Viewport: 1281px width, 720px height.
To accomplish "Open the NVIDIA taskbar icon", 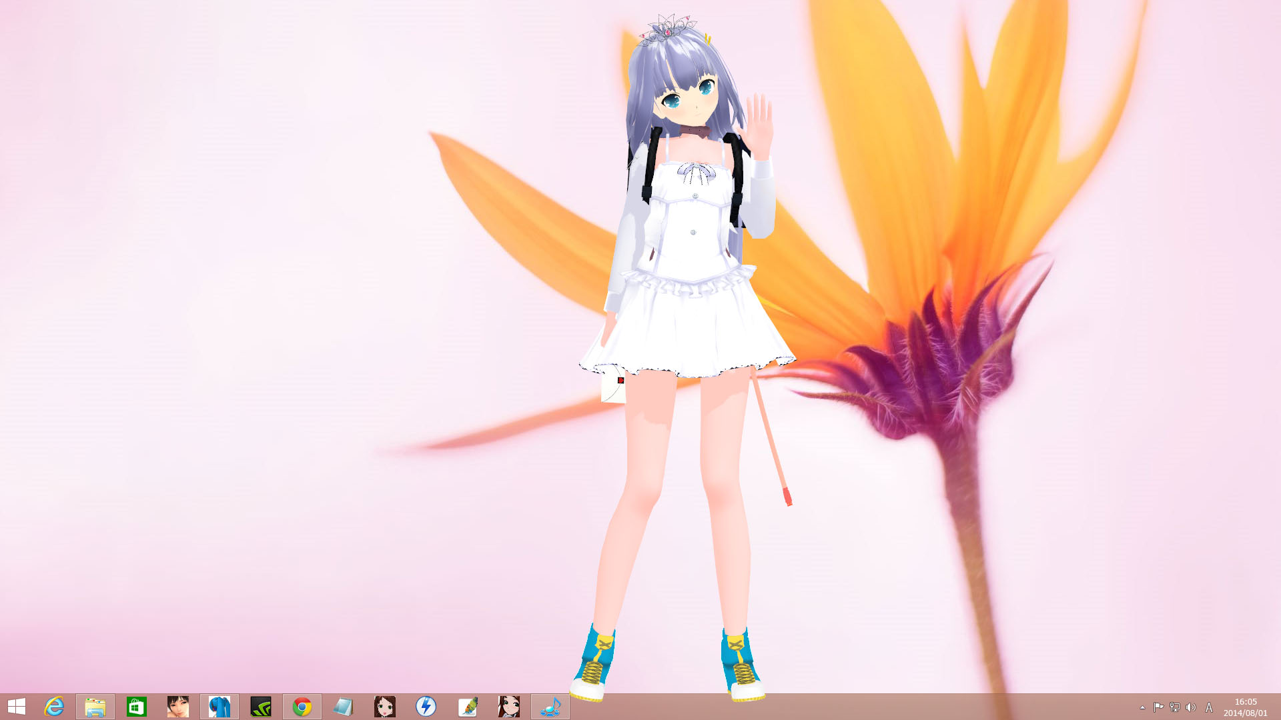I will click(x=261, y=707).
